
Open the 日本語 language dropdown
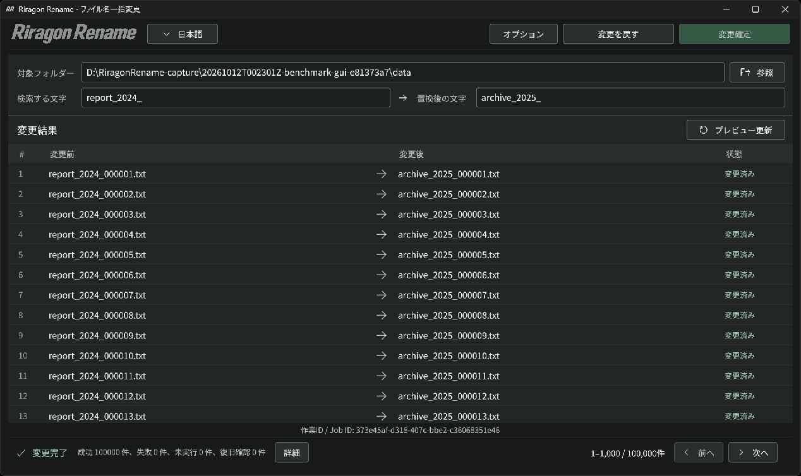183,34
